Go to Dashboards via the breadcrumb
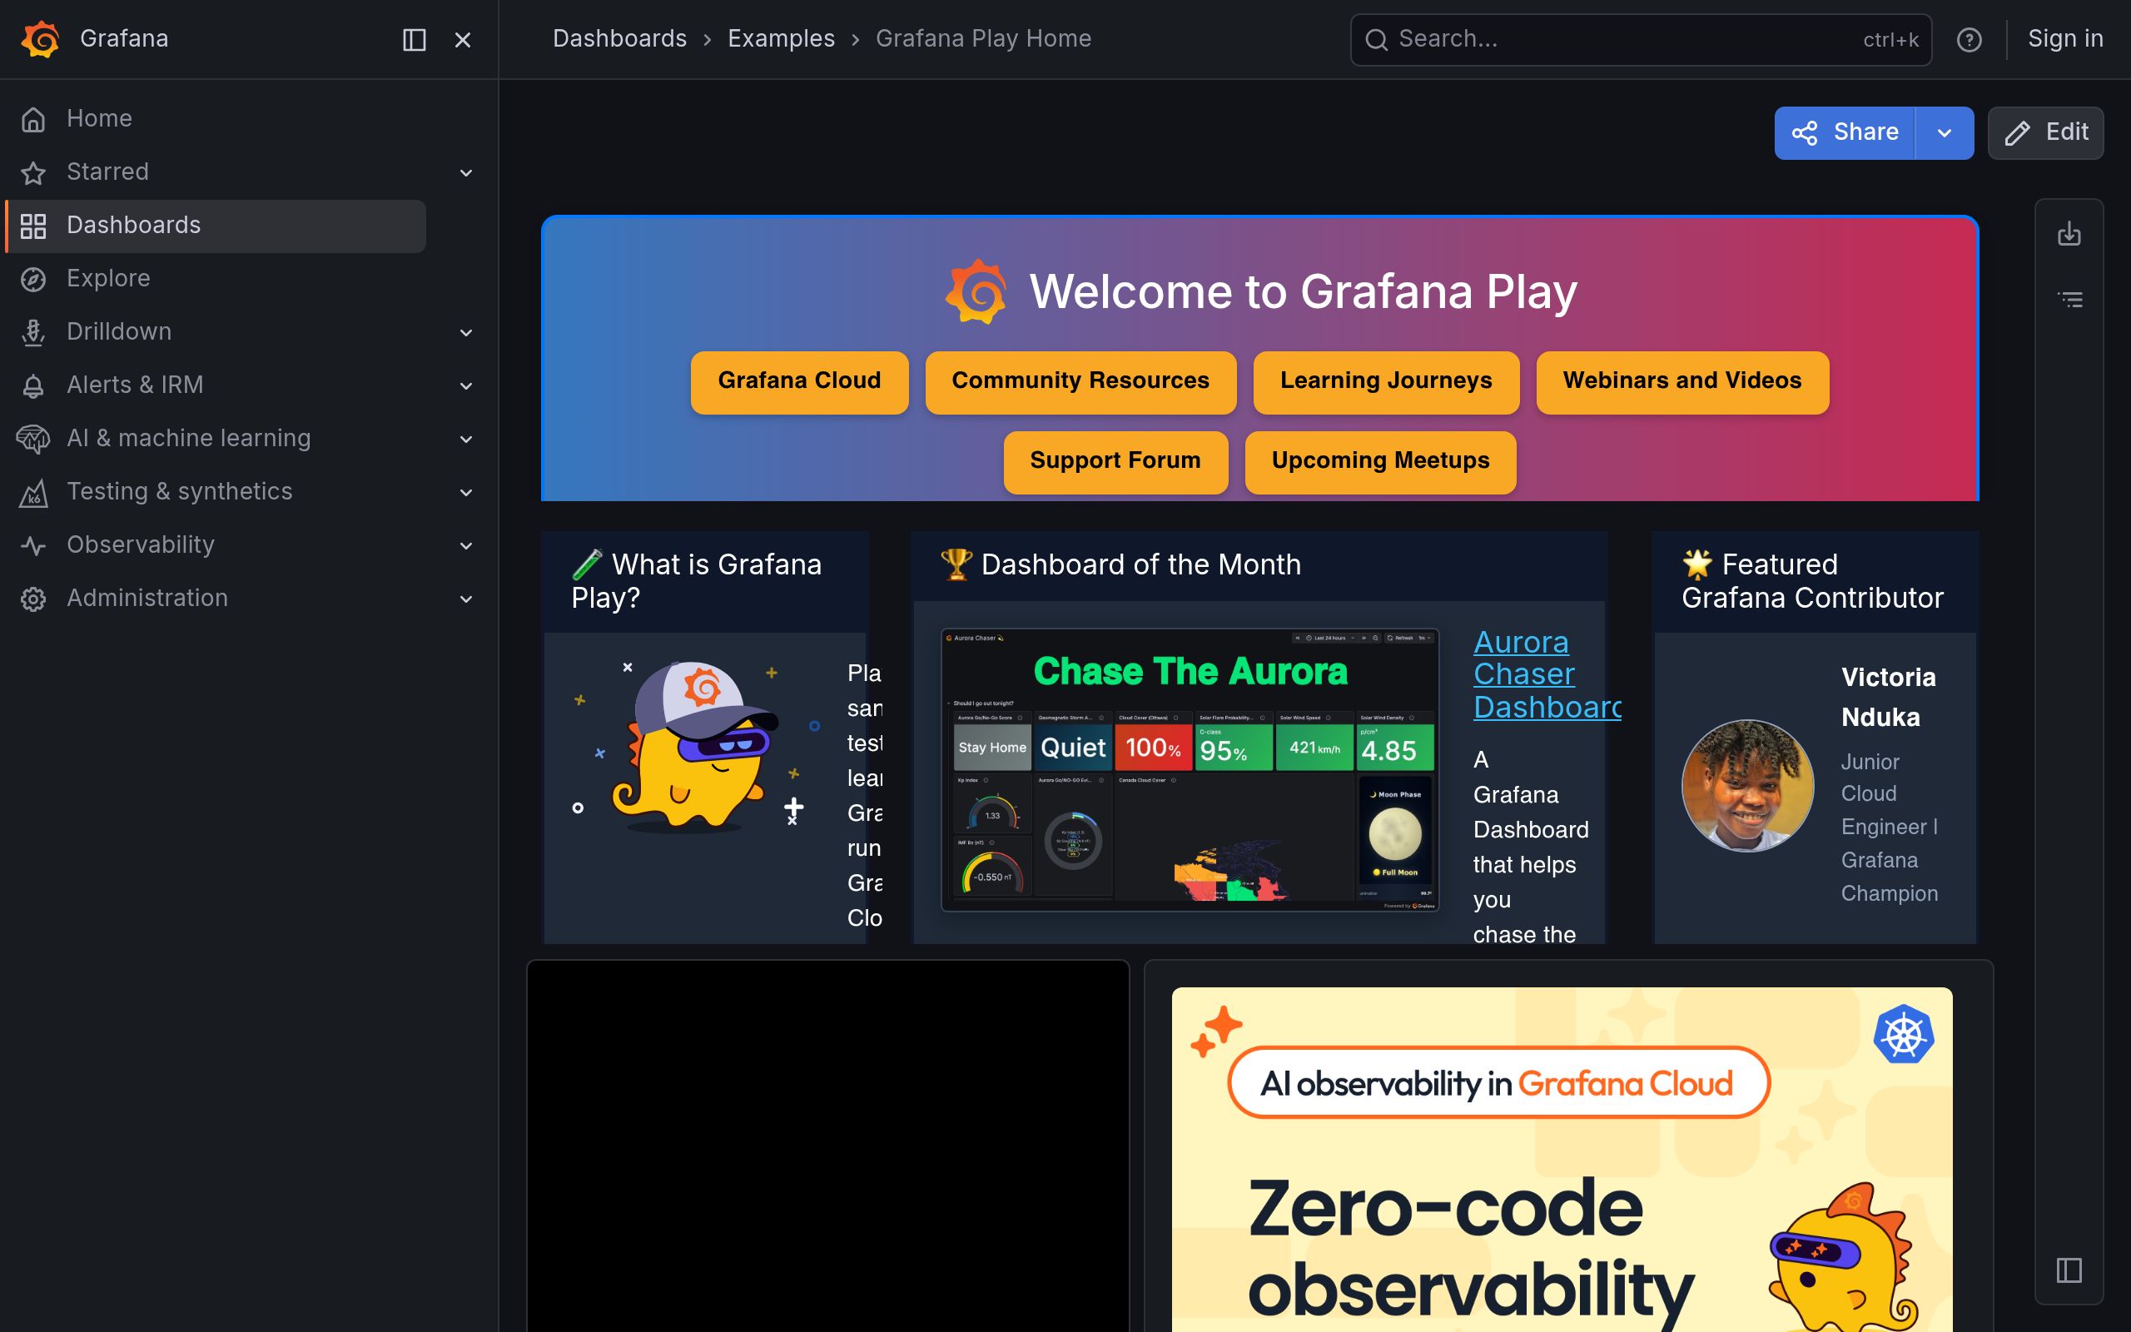Screen dimensions: 2131x1332 pos(620,39)
